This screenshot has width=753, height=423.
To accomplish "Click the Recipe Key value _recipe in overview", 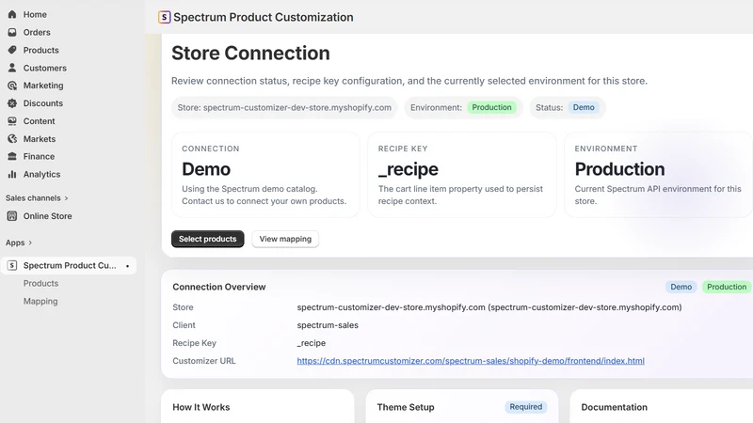I will point(312,343).
